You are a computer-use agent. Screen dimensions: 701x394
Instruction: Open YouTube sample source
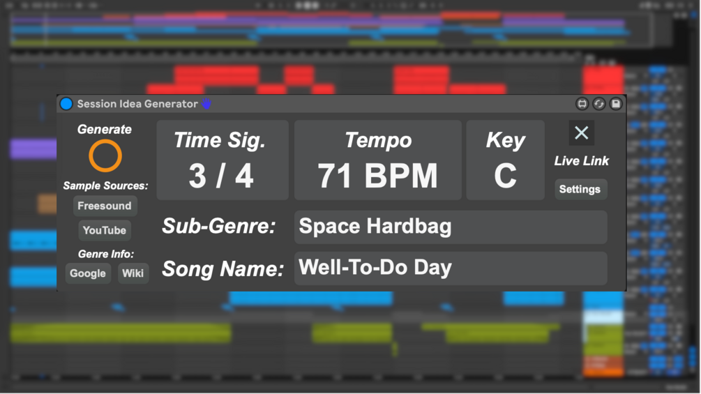click(105, 230)
